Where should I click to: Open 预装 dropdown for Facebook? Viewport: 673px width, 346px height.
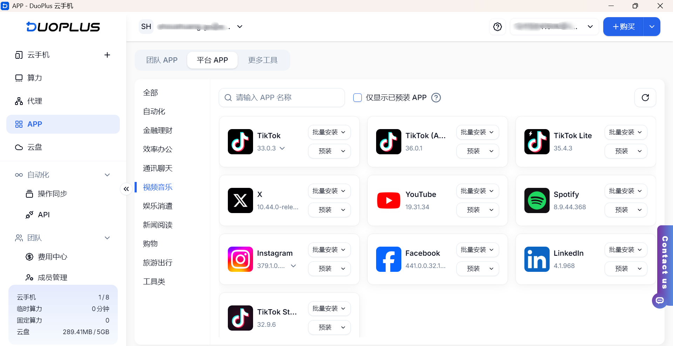[x=477, y=269]
